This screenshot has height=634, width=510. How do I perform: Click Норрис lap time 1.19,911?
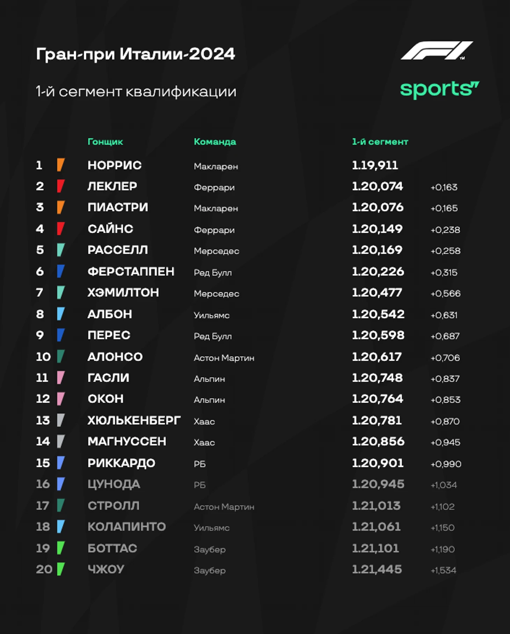pyautogui.click(x=375, y=165)
